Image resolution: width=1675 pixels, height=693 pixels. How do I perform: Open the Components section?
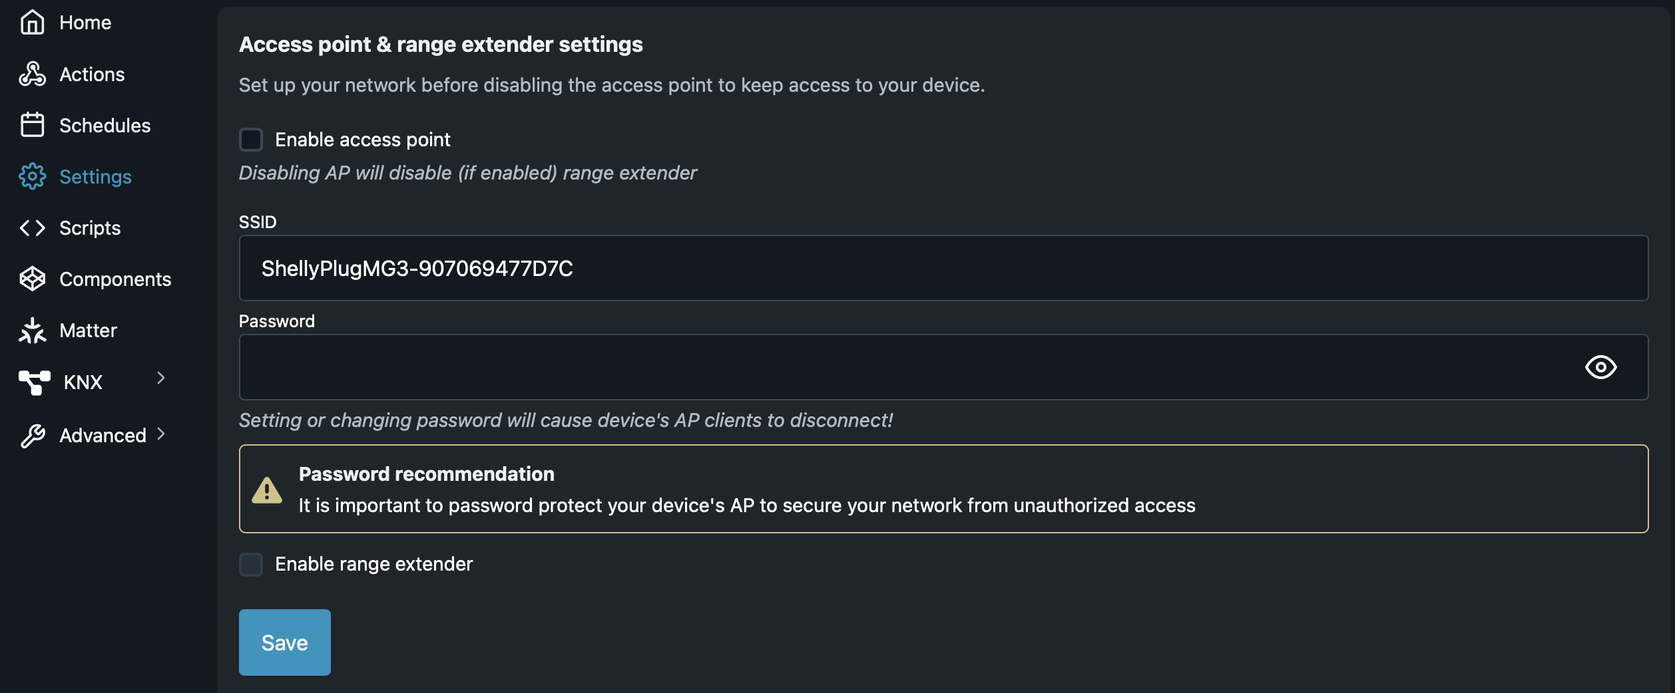point(115,279)
